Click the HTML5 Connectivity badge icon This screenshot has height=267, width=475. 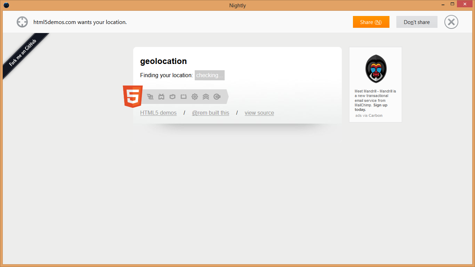click(150, 97)
